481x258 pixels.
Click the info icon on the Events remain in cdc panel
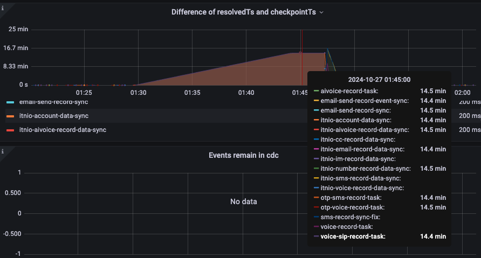tap(3, 151)
